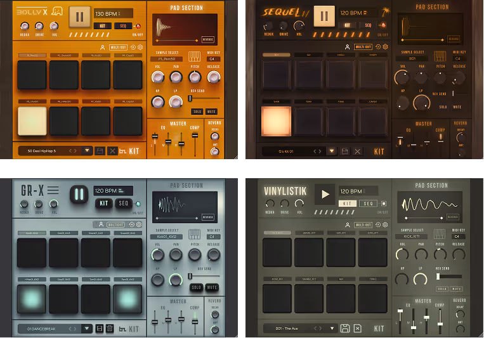
Task: Click the REV SEND slider in Bolly X
Action: (x=204, y=98)
